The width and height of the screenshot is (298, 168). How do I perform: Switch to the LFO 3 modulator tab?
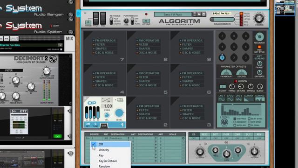(x=238, y=98)
